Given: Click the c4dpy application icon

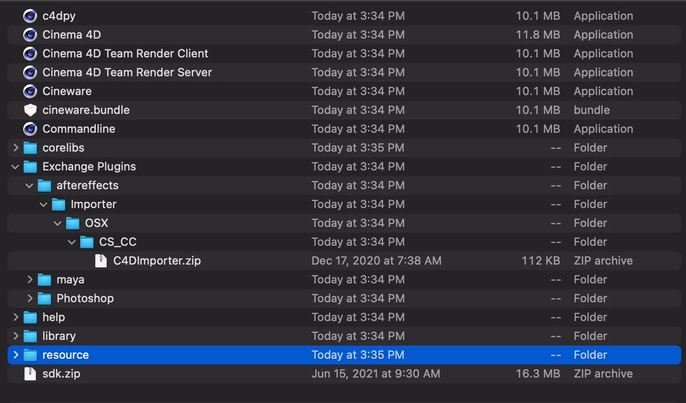Looking at the screenshot, I should coord(30,16).
